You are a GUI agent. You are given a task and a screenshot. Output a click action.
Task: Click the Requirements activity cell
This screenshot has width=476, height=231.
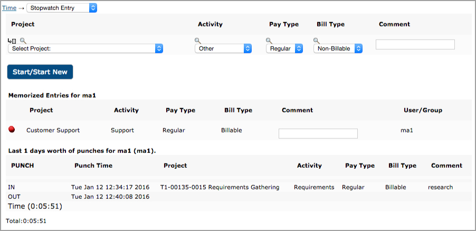click(x=314, y=187)
